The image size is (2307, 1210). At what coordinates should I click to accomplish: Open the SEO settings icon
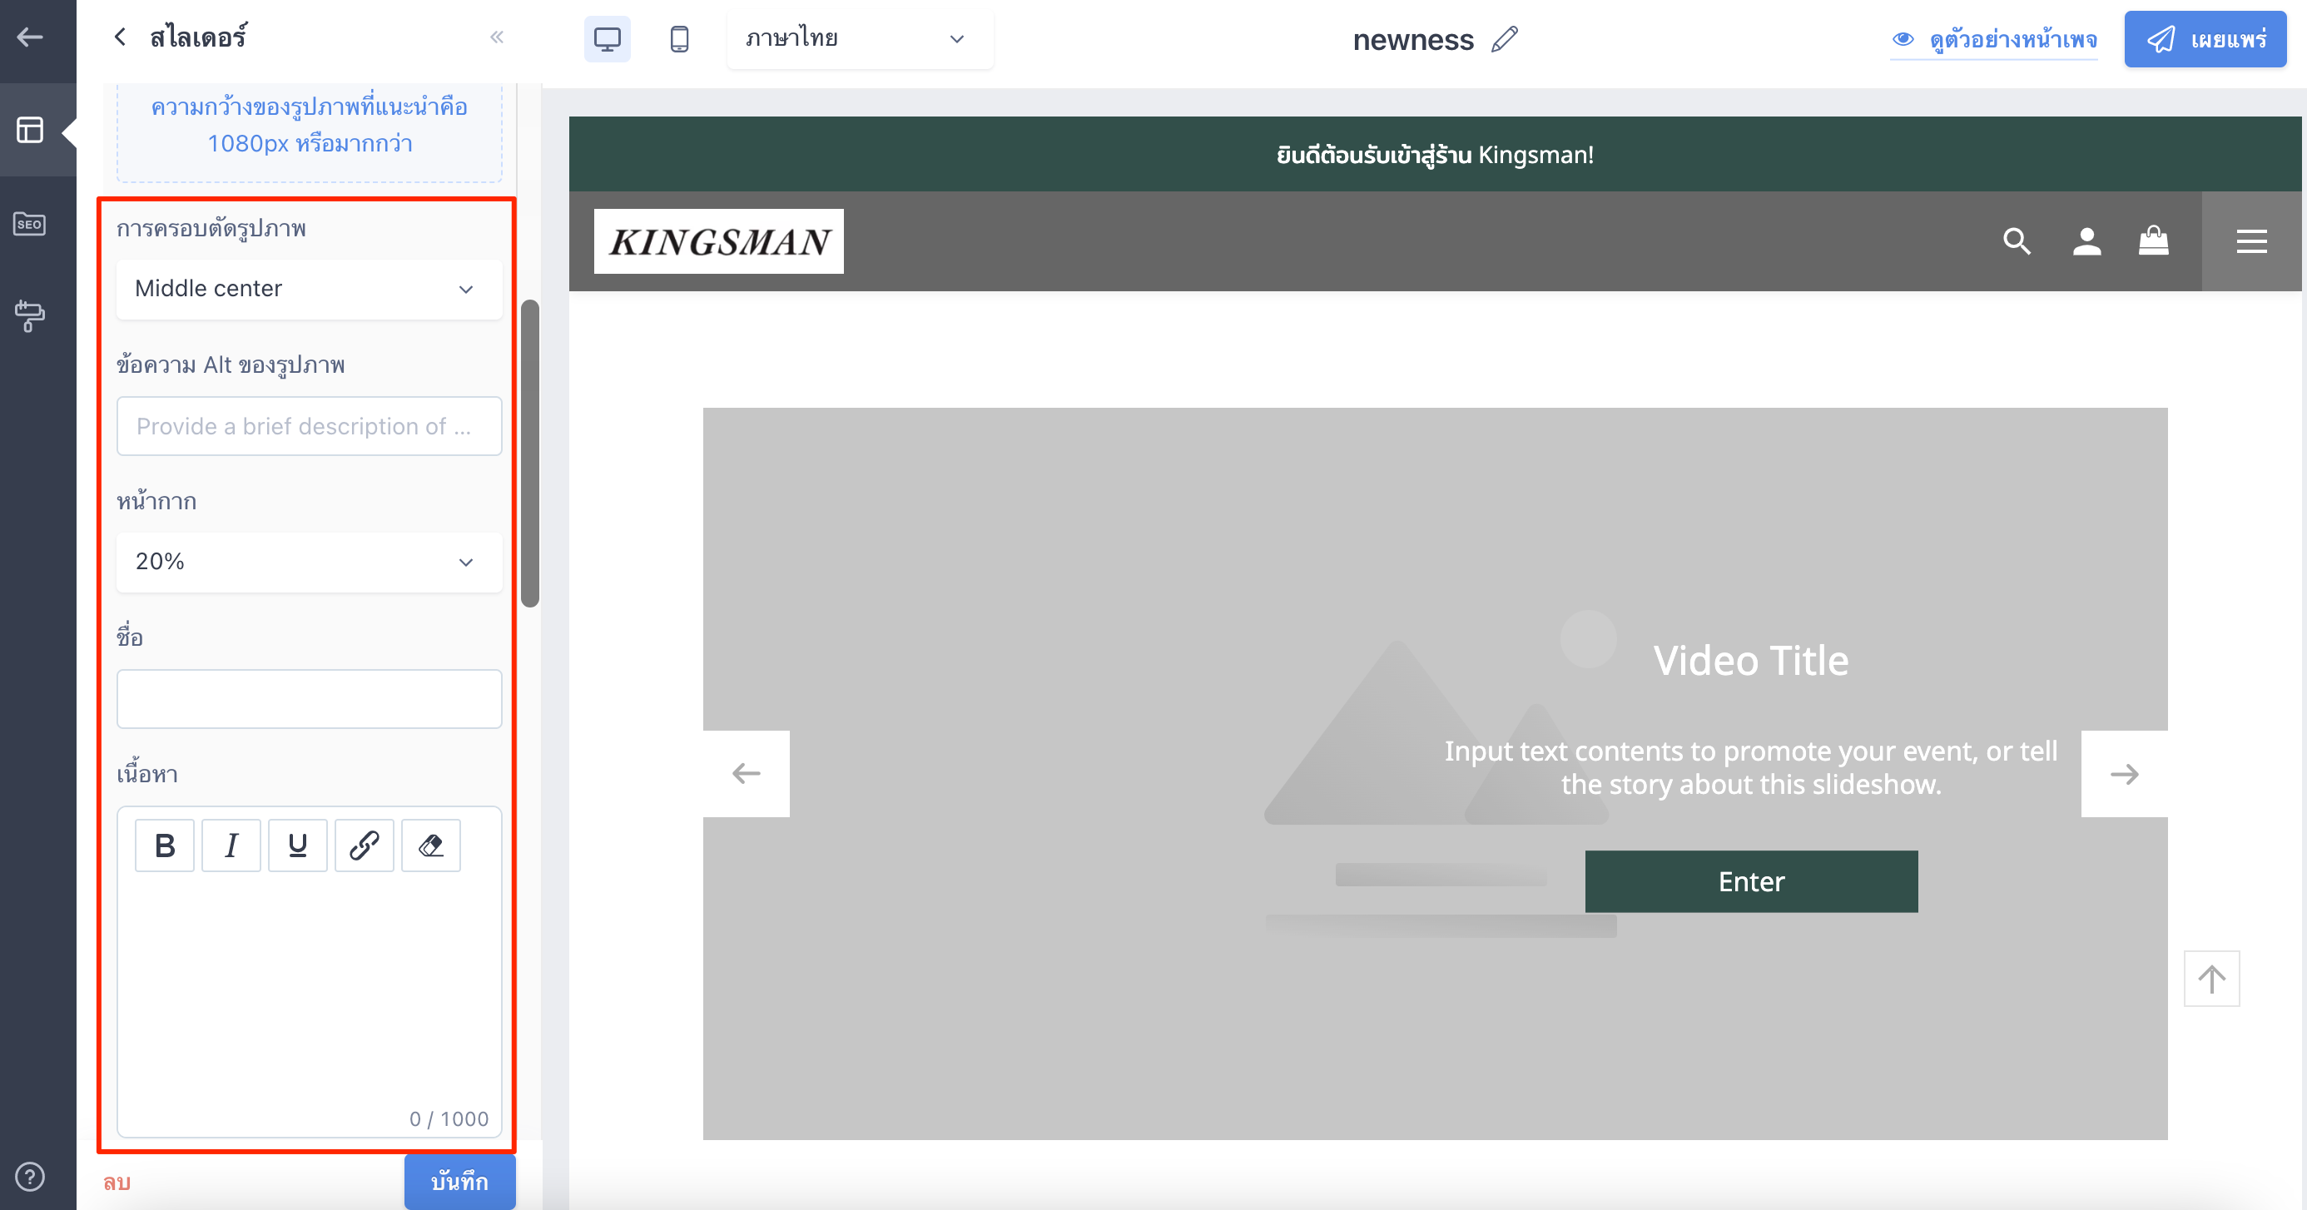(30, 224)
